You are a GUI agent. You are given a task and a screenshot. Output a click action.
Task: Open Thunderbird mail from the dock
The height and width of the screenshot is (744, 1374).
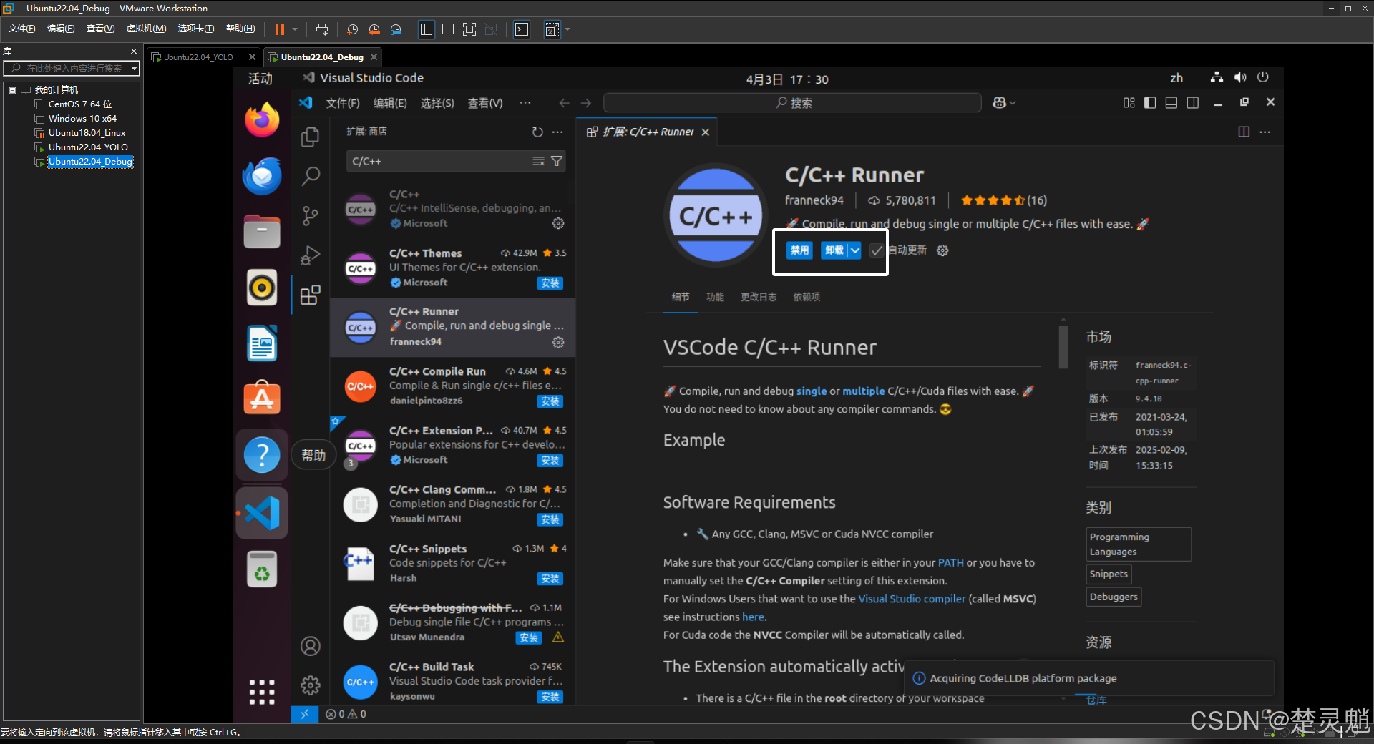tap(262, 176)
